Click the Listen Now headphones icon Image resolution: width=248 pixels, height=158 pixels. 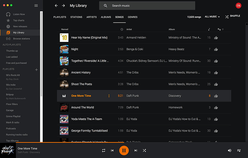[x=8, y=14]
